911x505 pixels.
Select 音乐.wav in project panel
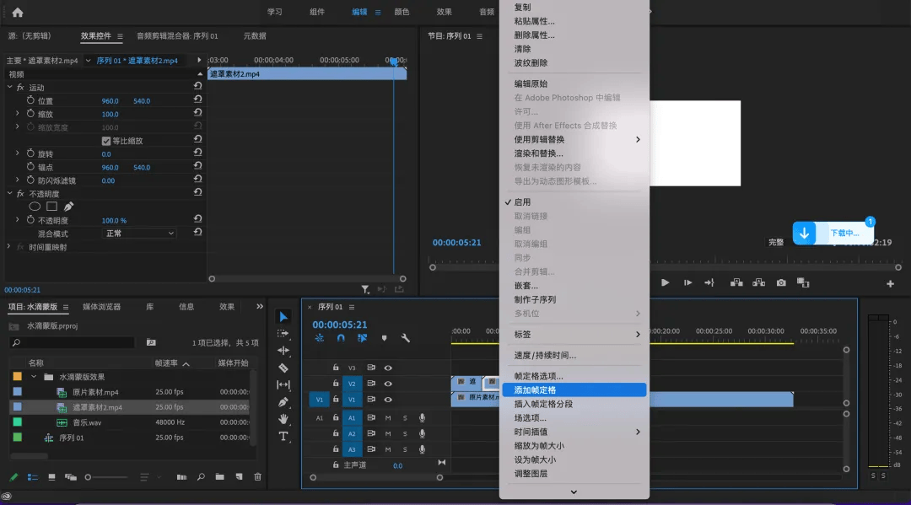click(x=87, y=422)
